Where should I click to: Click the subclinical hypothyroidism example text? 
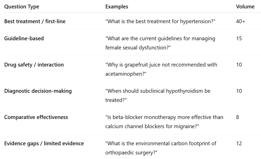click(x=158, y=96)
